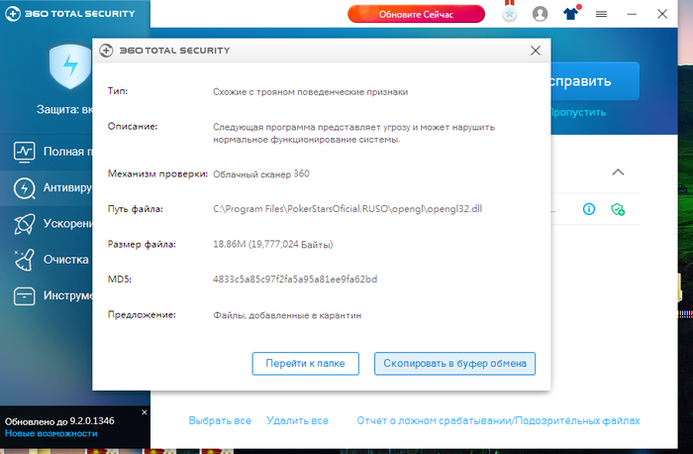Click the Перейти к папке button

coord(305,363)
